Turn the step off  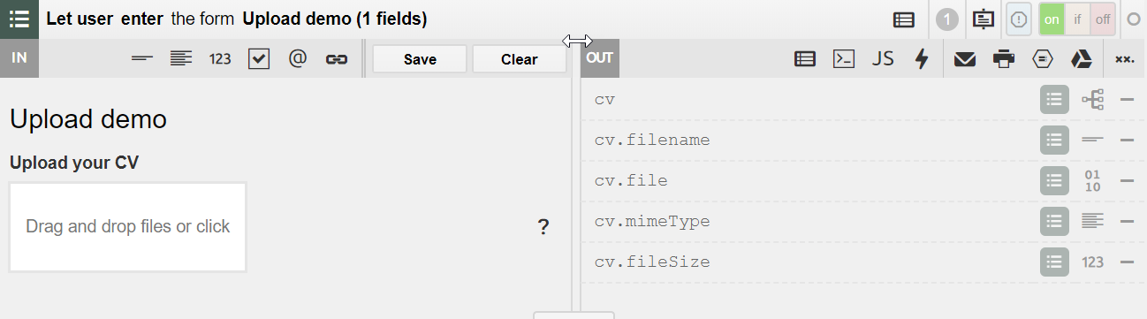(x=1103, y=19)
